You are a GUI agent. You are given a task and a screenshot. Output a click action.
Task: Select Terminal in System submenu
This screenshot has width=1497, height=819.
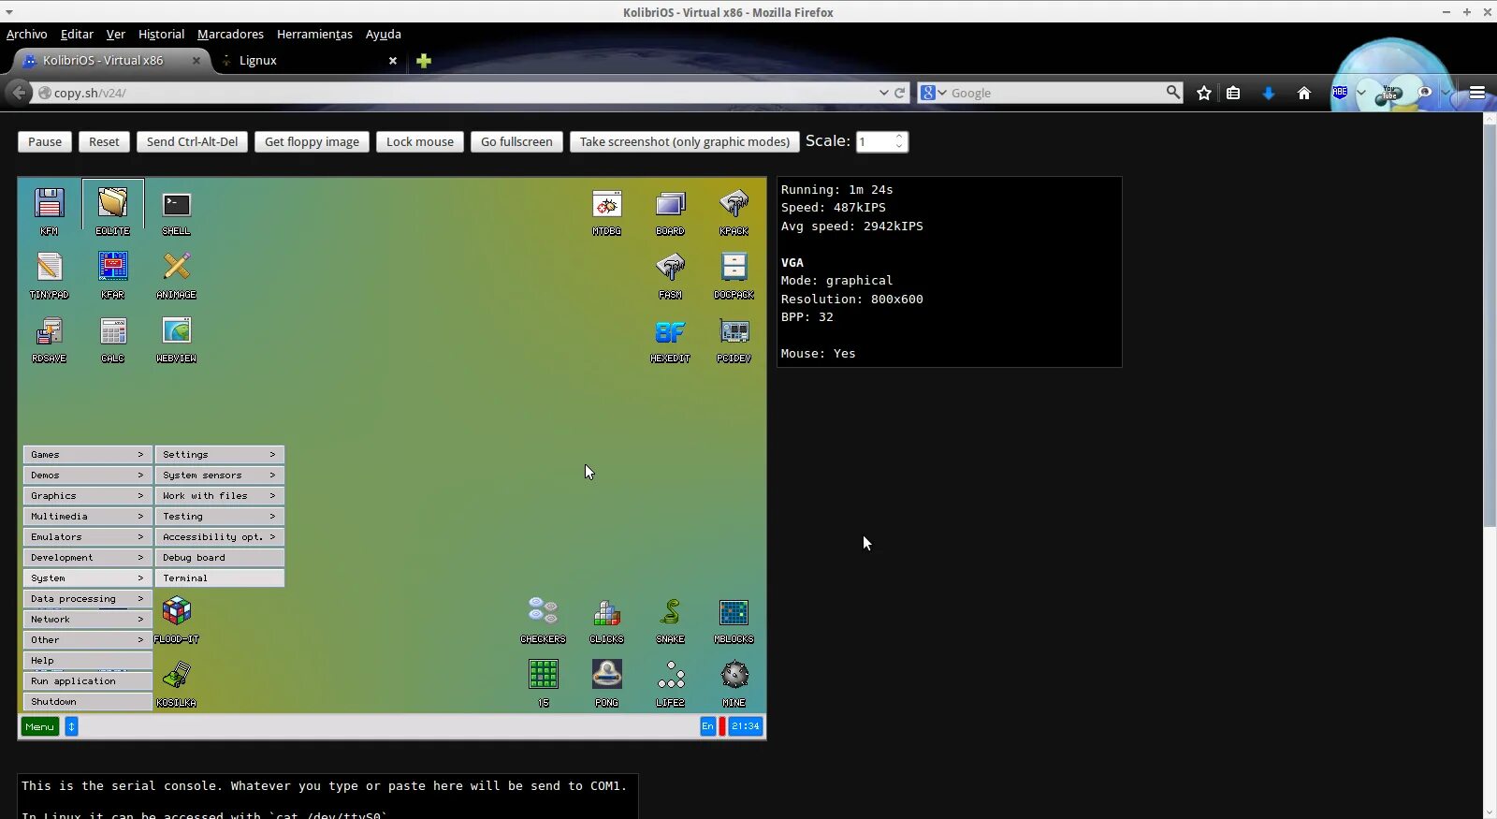tap(219, 578)
